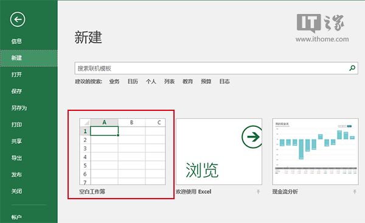This screenshot has width=365, height=223.
Task: Choose 另存为 in the sidebar
Action: click(19, 108)
